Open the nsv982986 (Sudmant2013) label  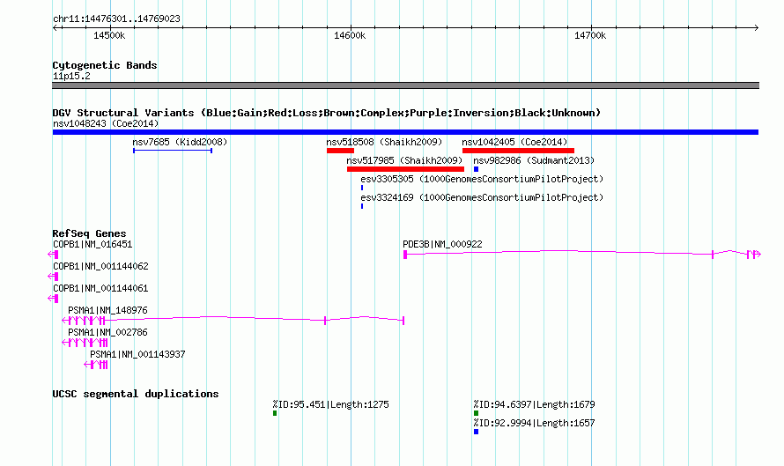pyautogui.click(x=534, y=160)
